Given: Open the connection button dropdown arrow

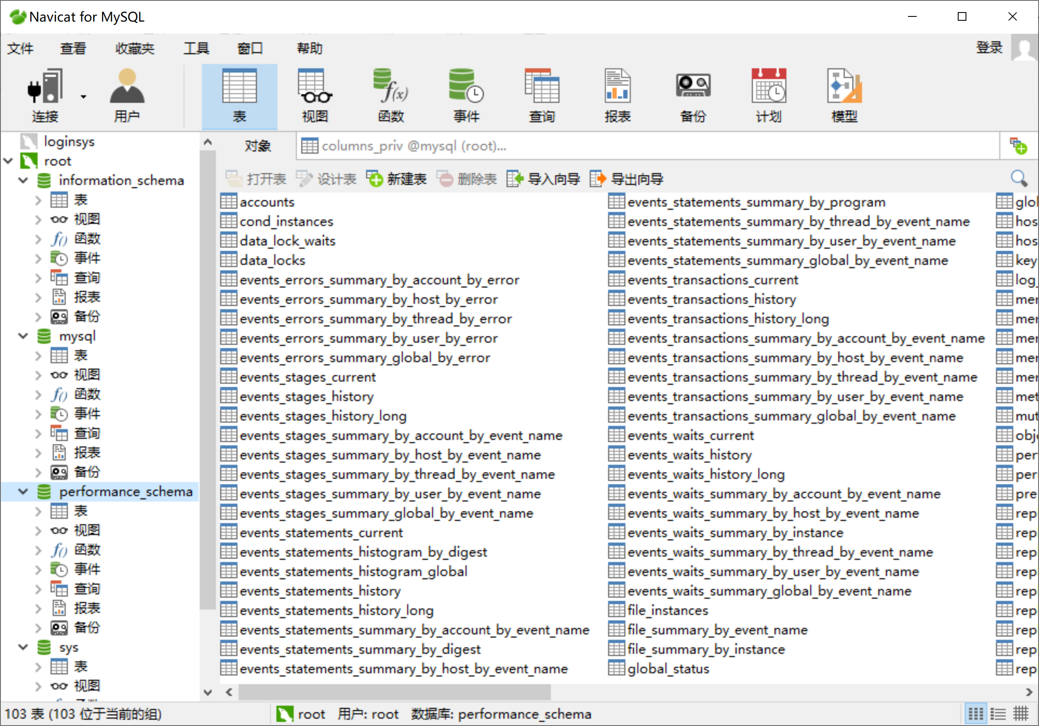Looking at the screenshot, I should point(83,97).
